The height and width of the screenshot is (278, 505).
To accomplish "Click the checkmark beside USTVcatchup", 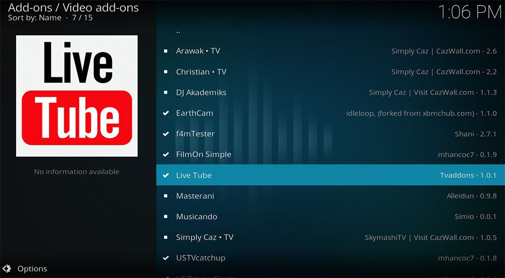I will click(166, 258).
